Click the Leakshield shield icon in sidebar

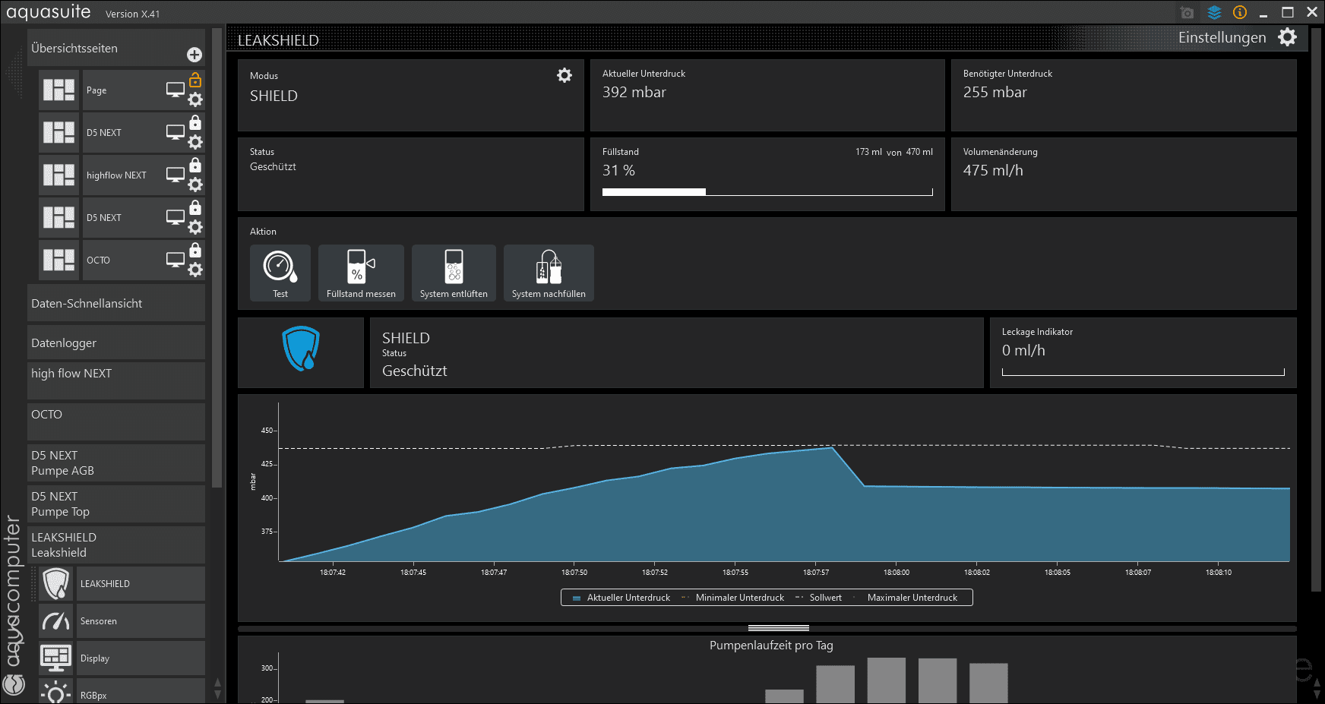[x=55, y=584]
